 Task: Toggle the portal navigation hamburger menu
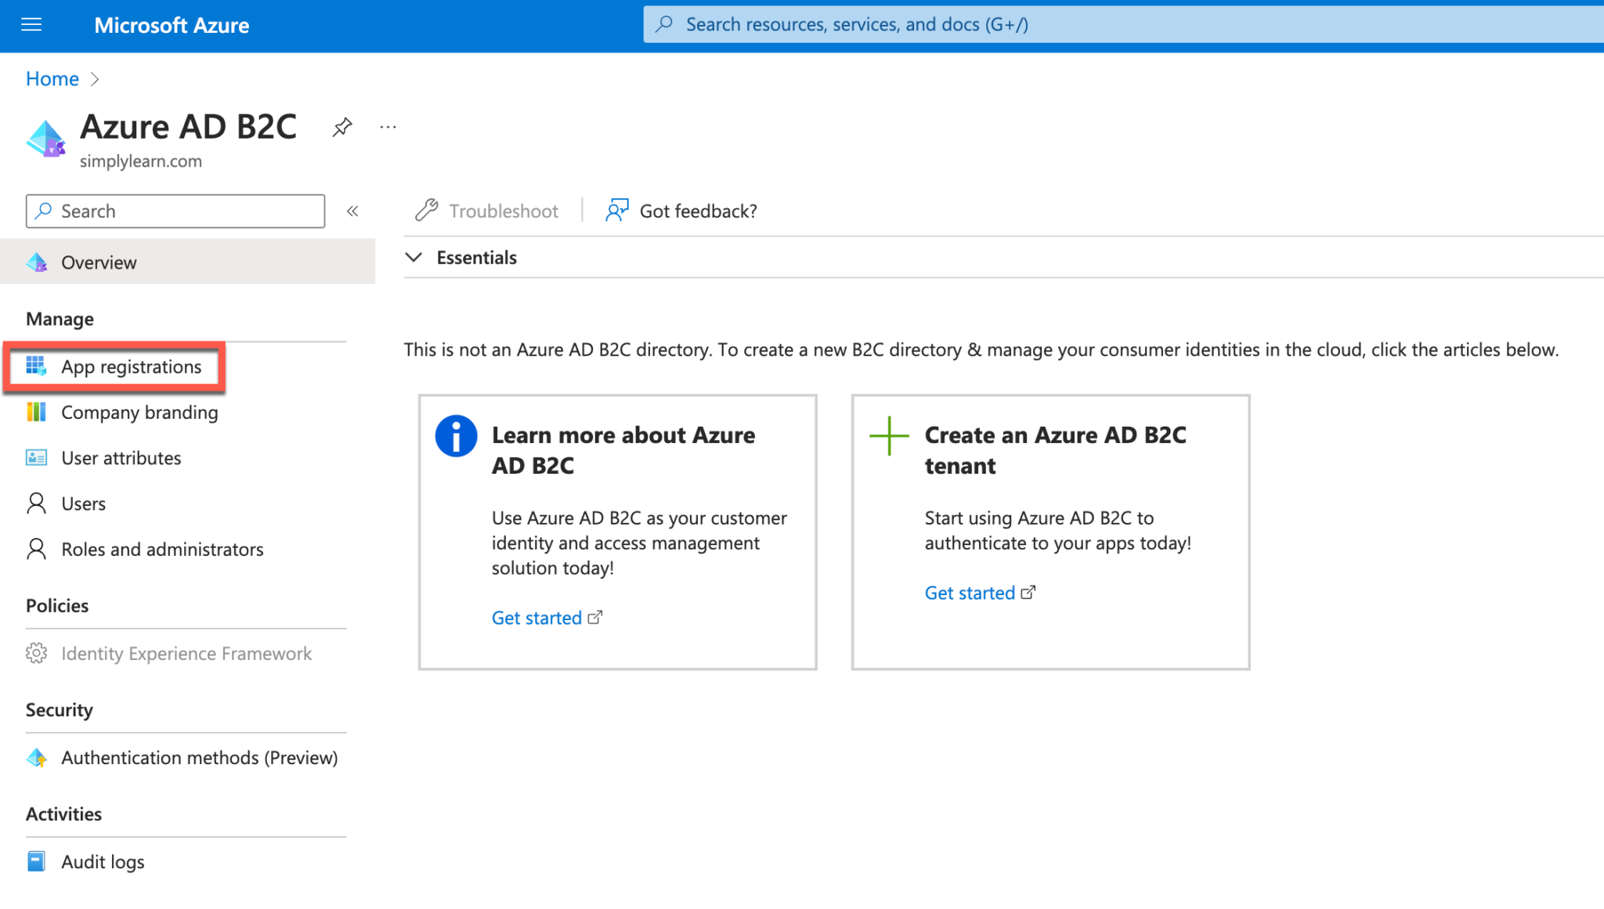(x=31, y=24)
